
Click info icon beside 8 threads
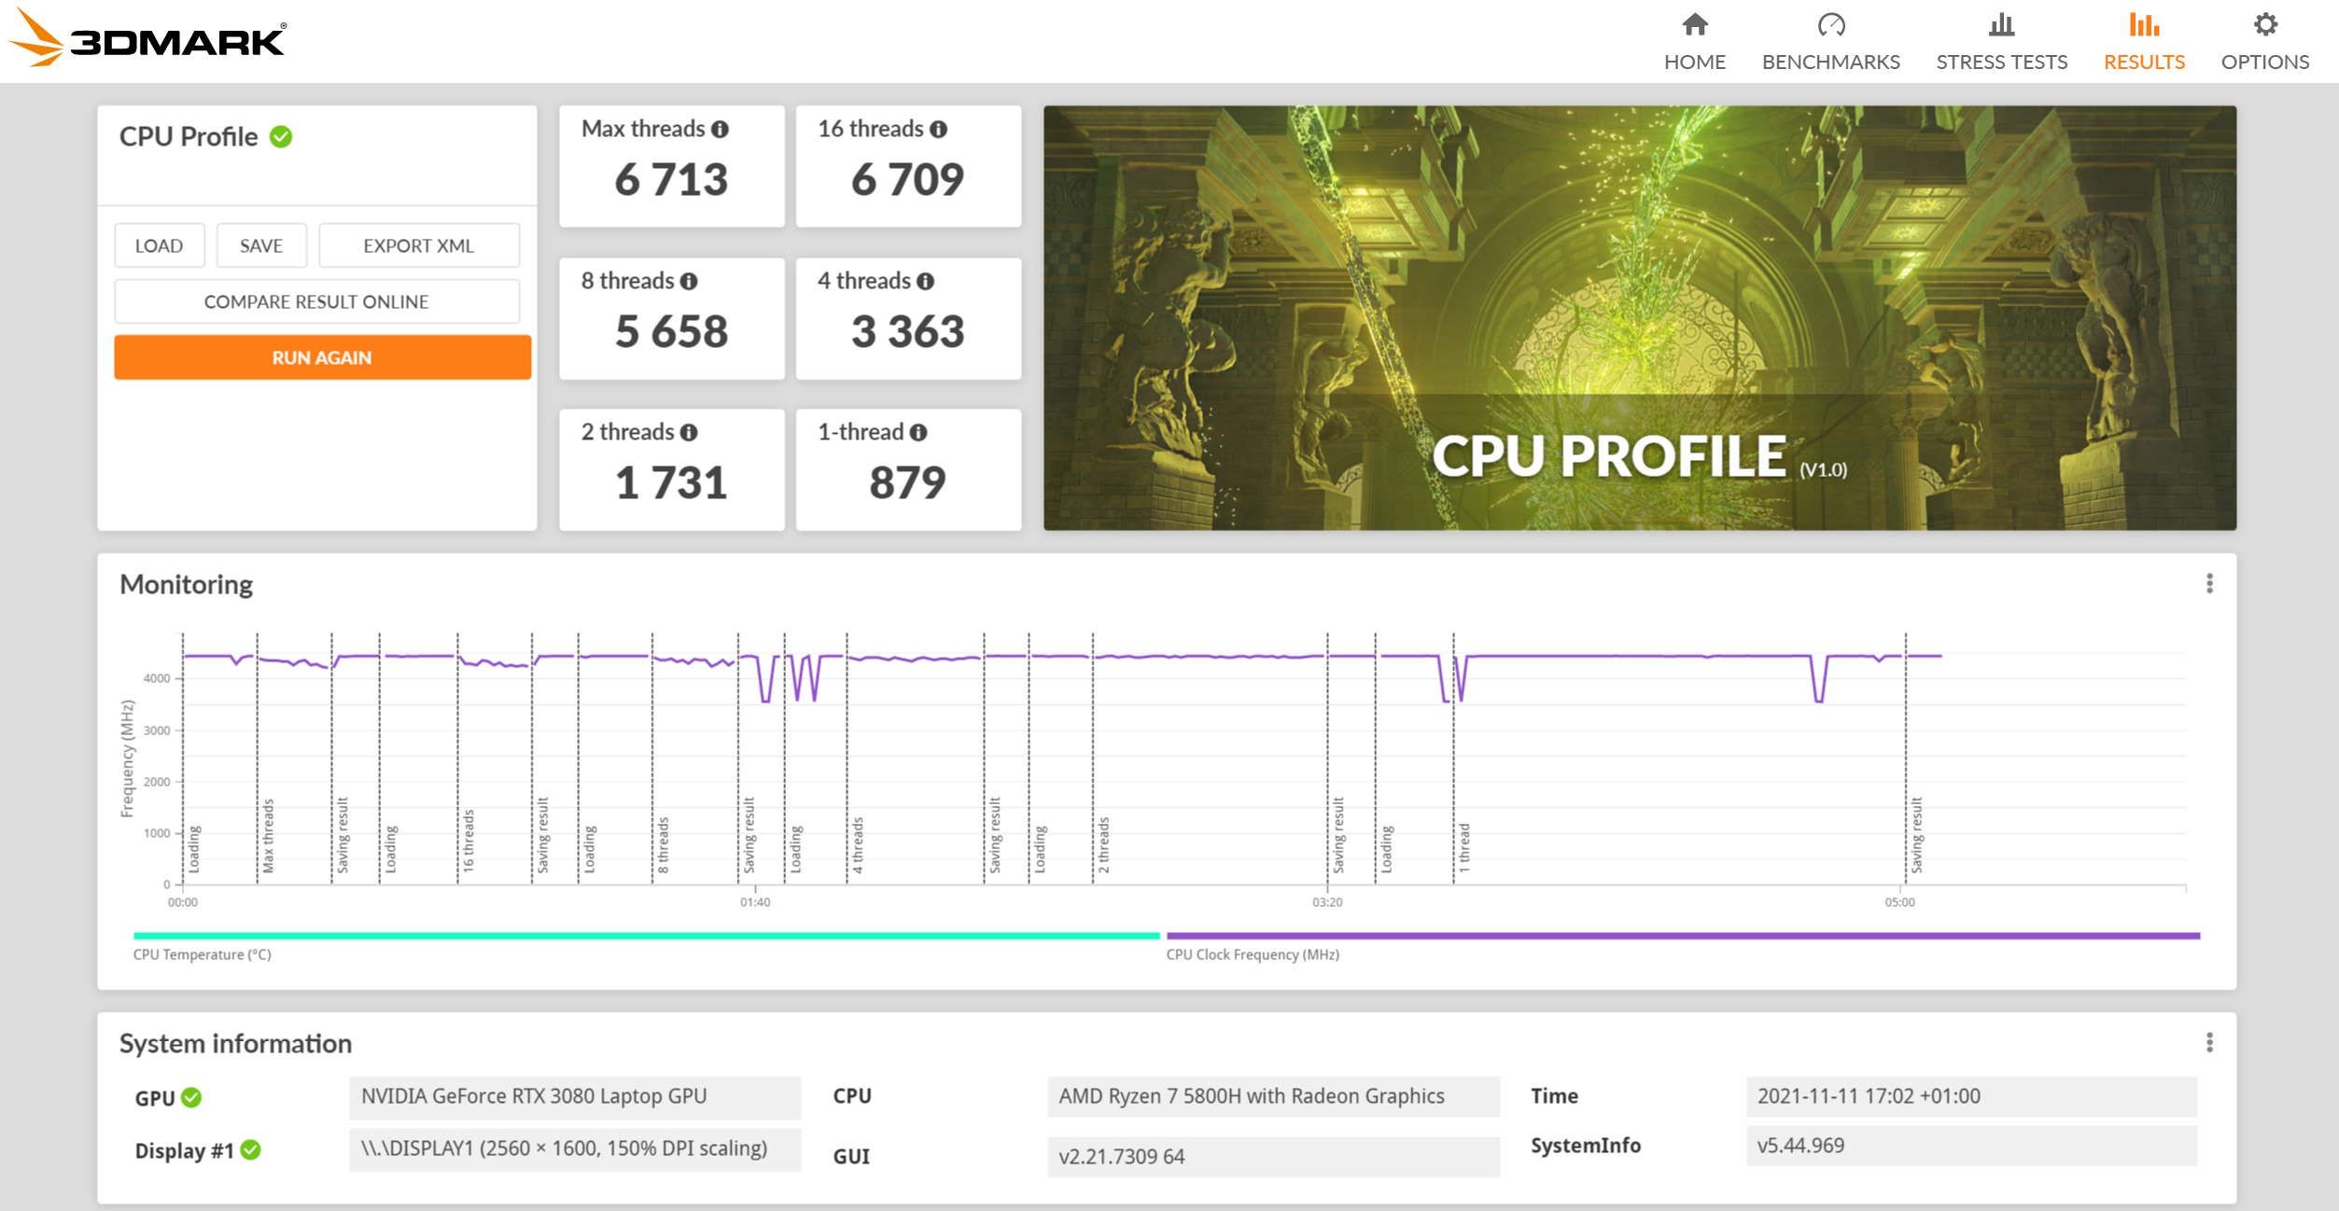pos(689,282)
